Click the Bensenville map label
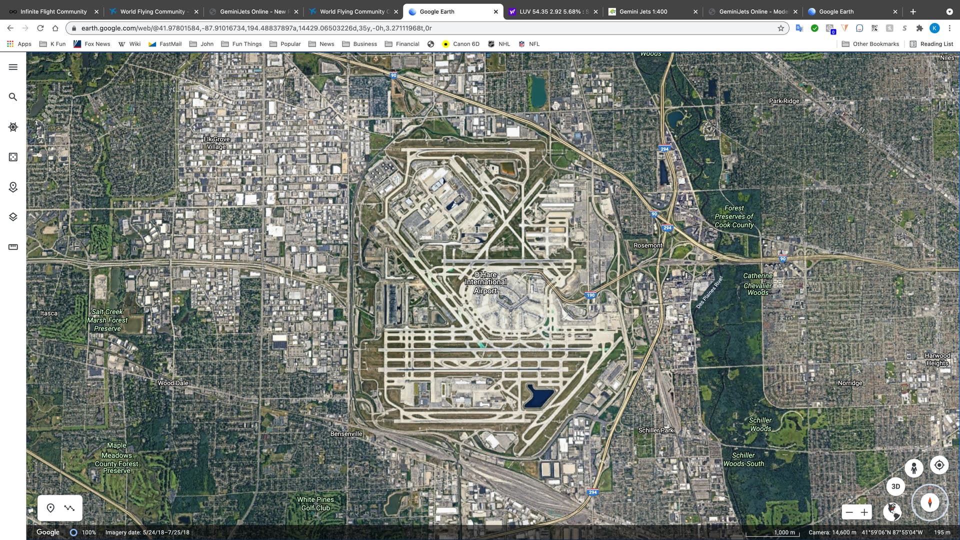 [346, 433]
